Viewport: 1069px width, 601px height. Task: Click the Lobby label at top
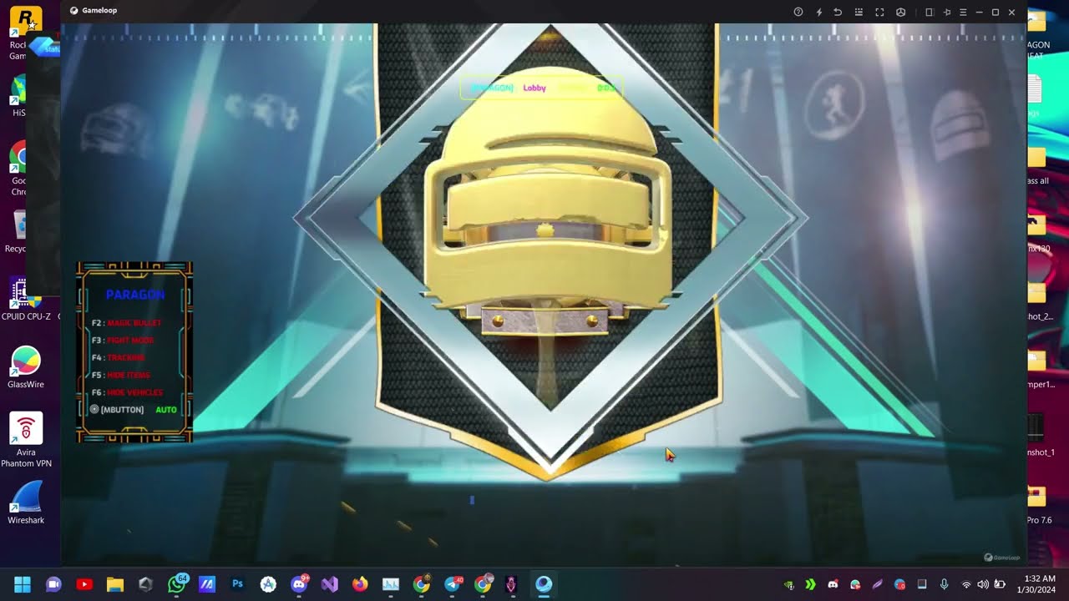pyautogui.click(x=534, y=88)
